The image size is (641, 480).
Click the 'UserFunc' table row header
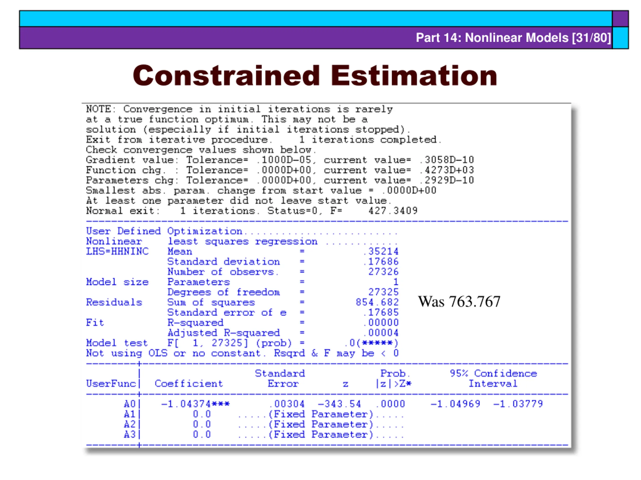111,384
